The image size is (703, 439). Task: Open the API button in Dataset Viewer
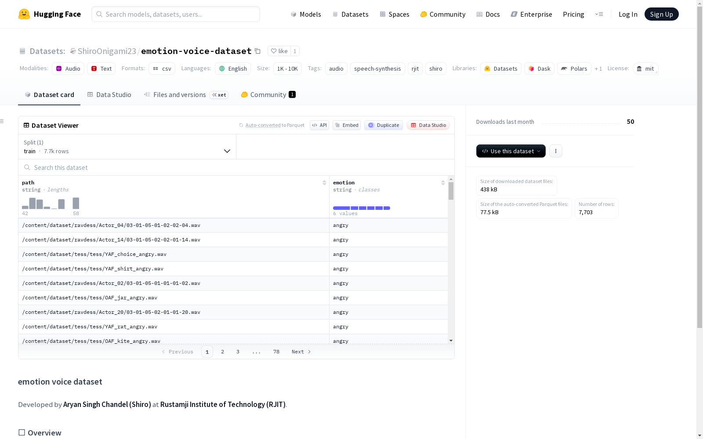coord(319,125)
